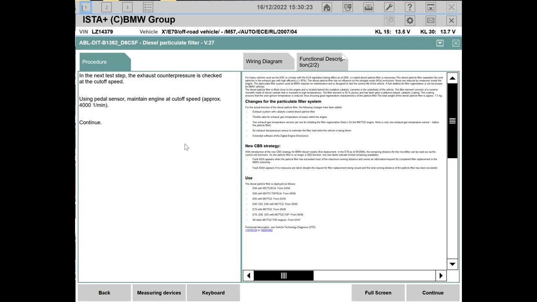This screenshot has width=537, height=302.
Task: Switch document to Full Screen
Action: (378, 293)
